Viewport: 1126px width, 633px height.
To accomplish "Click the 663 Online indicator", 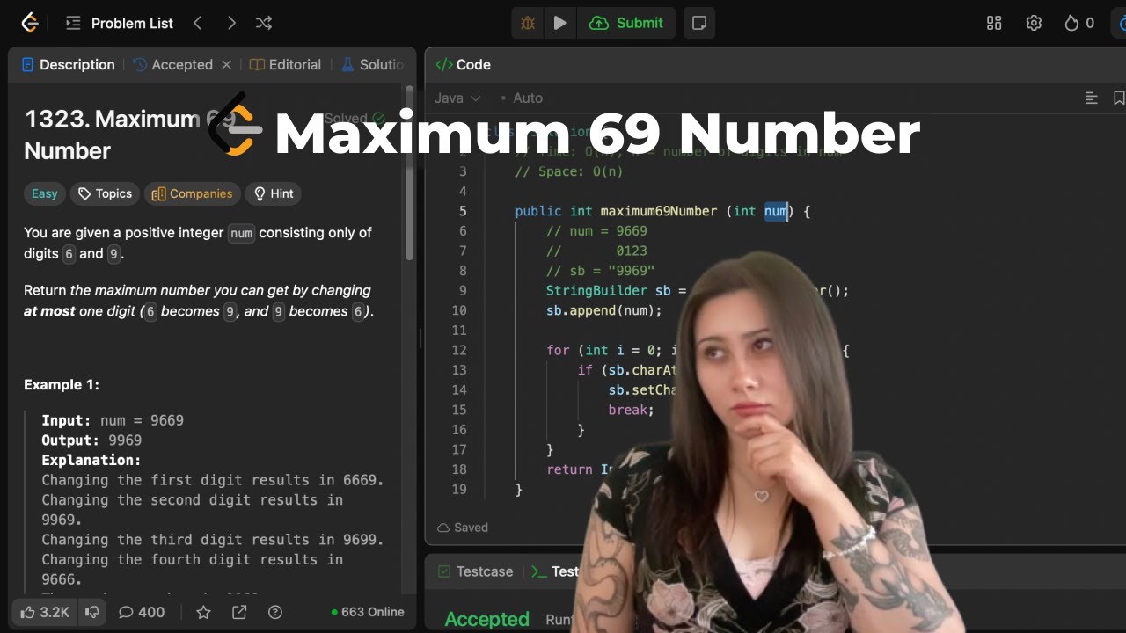I will (x=368, y=612).
